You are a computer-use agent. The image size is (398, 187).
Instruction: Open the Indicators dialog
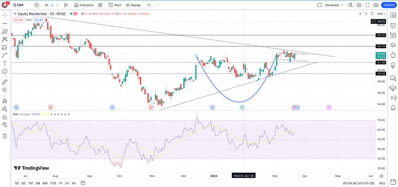click(x=84, y=5)
